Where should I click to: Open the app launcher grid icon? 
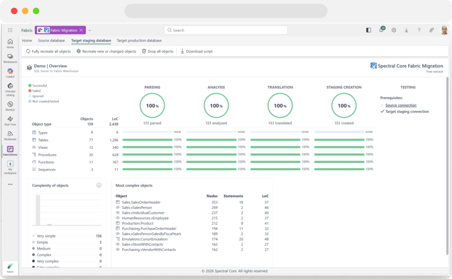[x=10, y=30]
